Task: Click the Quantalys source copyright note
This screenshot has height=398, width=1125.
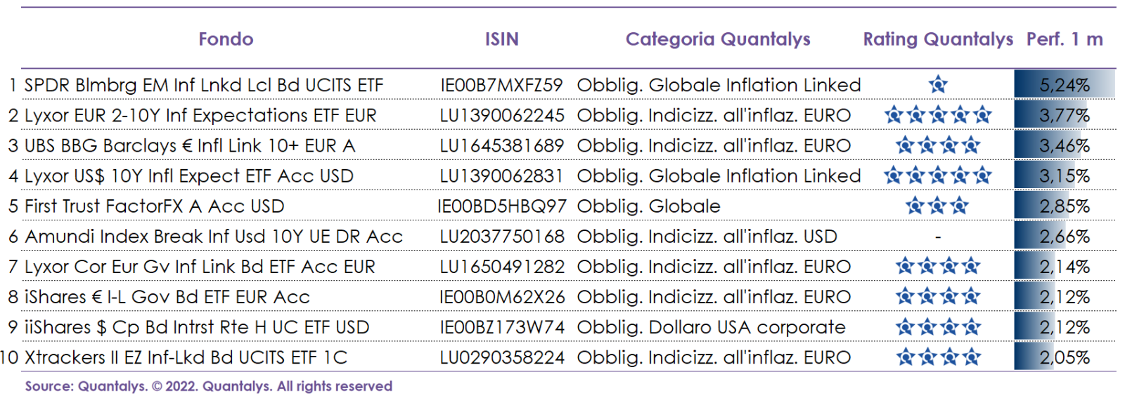Action: [209, 386]
